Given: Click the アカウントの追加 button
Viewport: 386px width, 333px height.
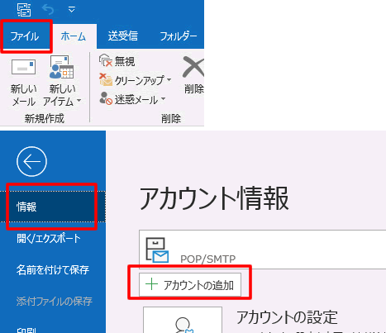Looking at the screenshot, I should coord(190,285).
